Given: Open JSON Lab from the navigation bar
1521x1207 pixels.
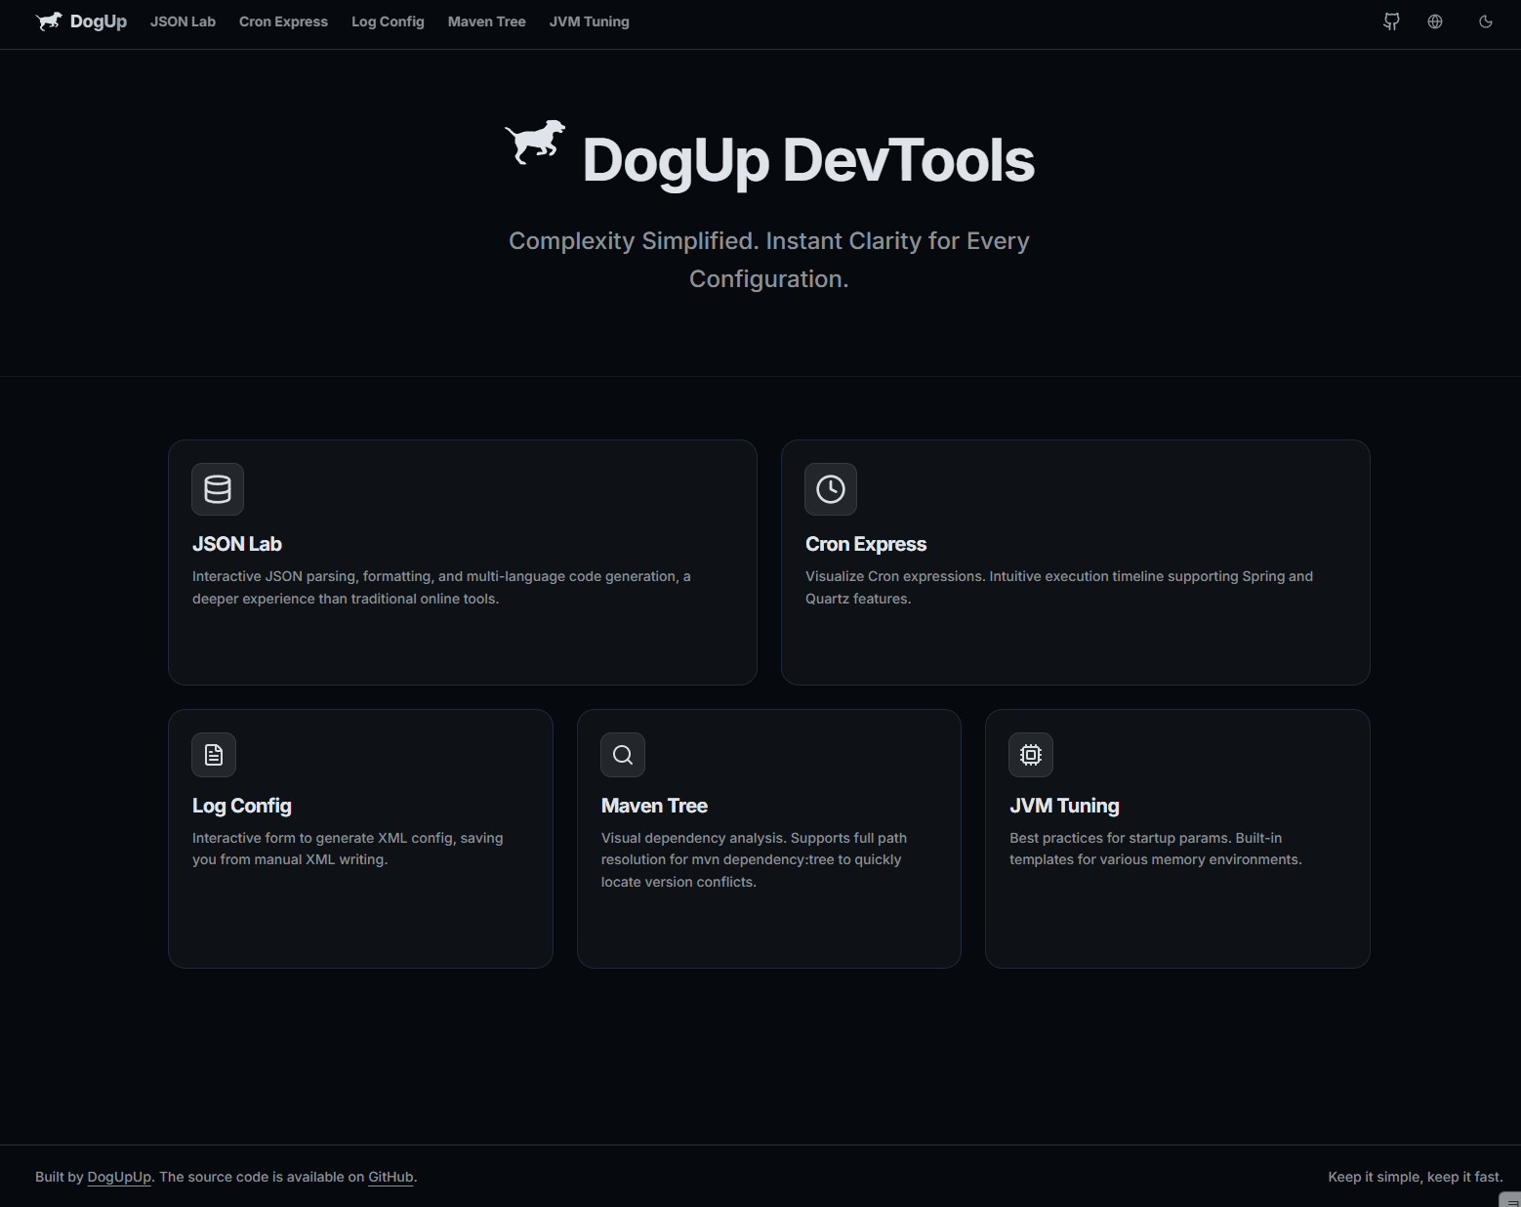Looking at the screenshot, I should point(183,21).
